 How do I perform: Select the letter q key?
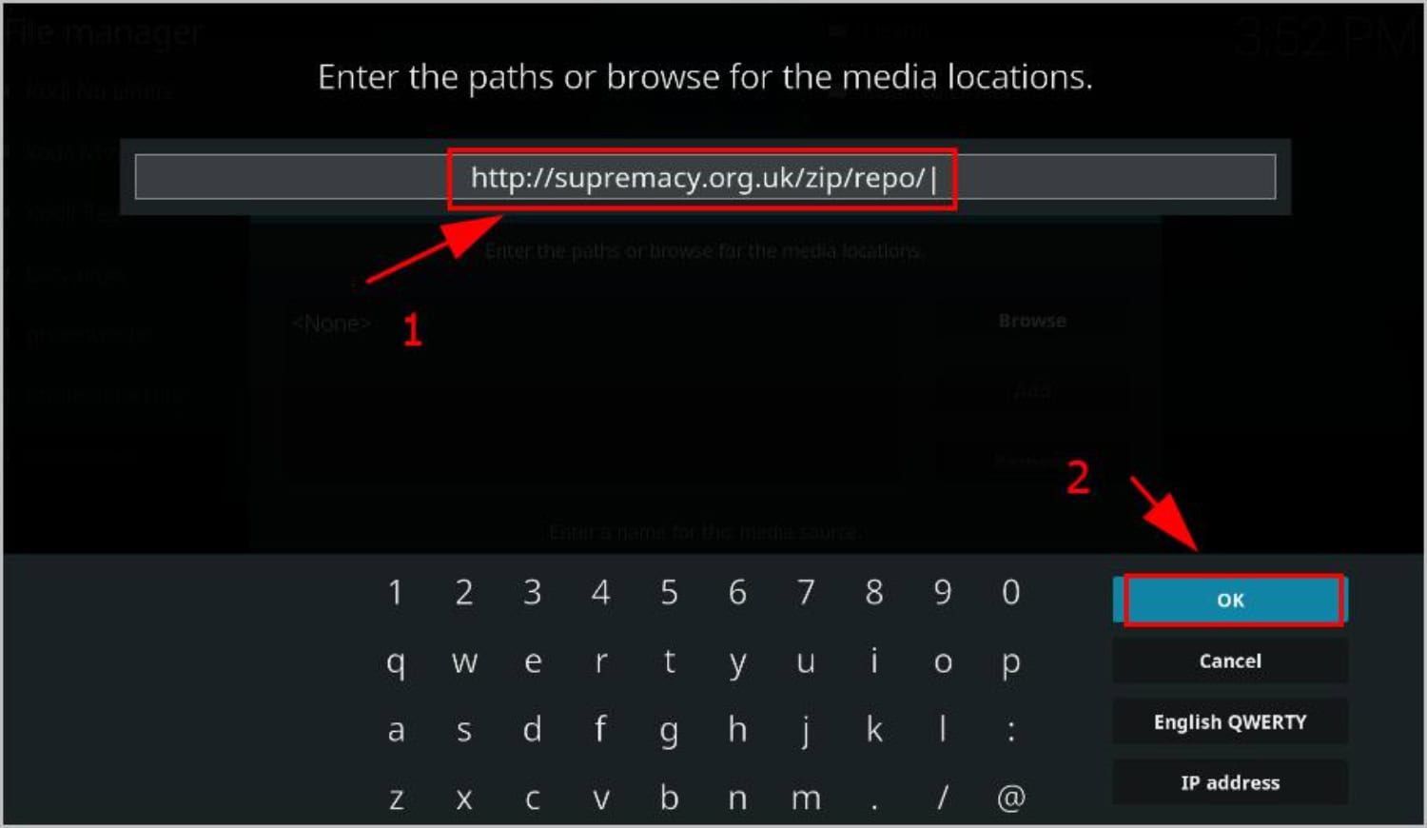[396, 660]
